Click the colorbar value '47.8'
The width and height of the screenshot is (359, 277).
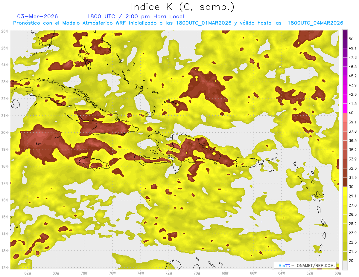pos(353,57)
